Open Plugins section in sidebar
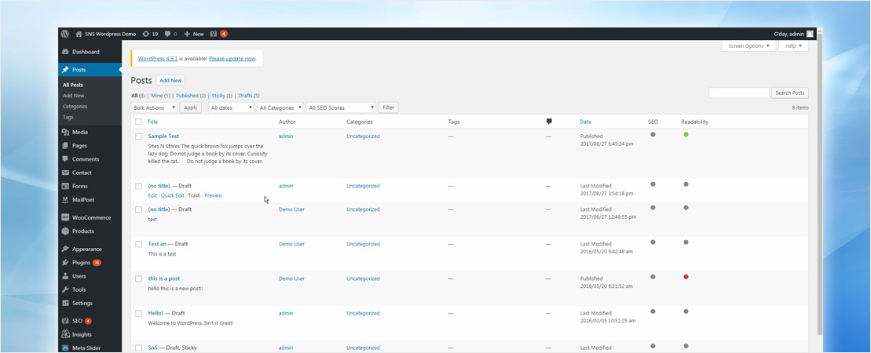 tap(81, 262)
